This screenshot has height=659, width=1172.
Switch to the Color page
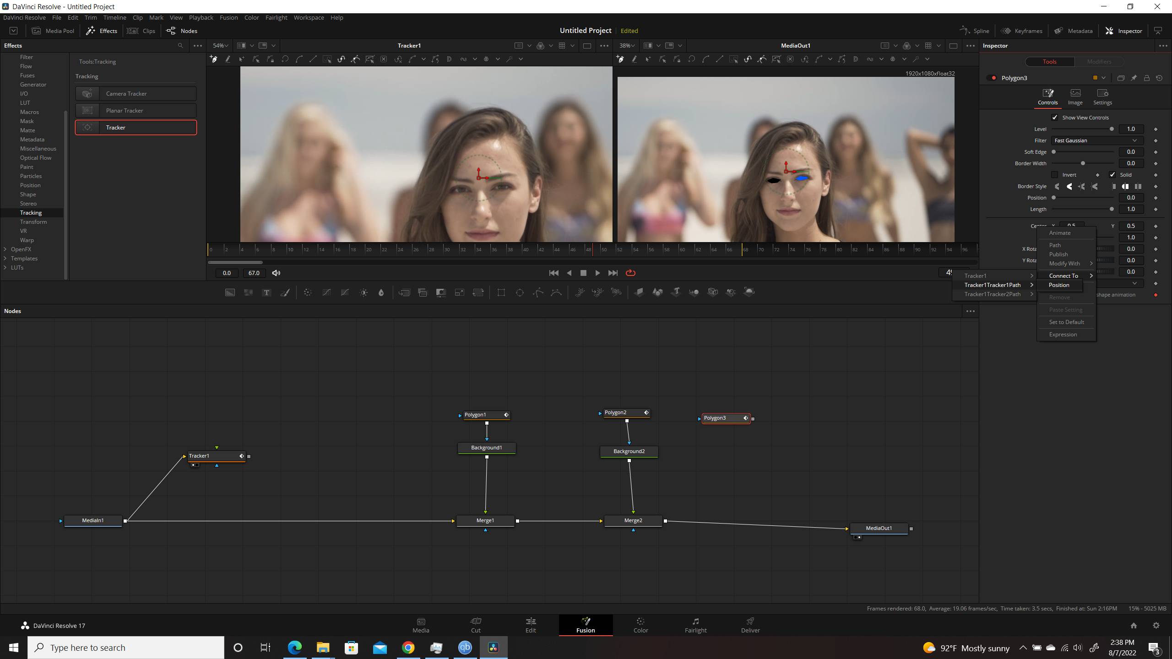pyautogui.click(x=640, y=625)
